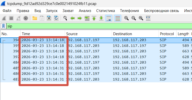
Task: Click the save capture file icon
Action: tap(42, 18)
